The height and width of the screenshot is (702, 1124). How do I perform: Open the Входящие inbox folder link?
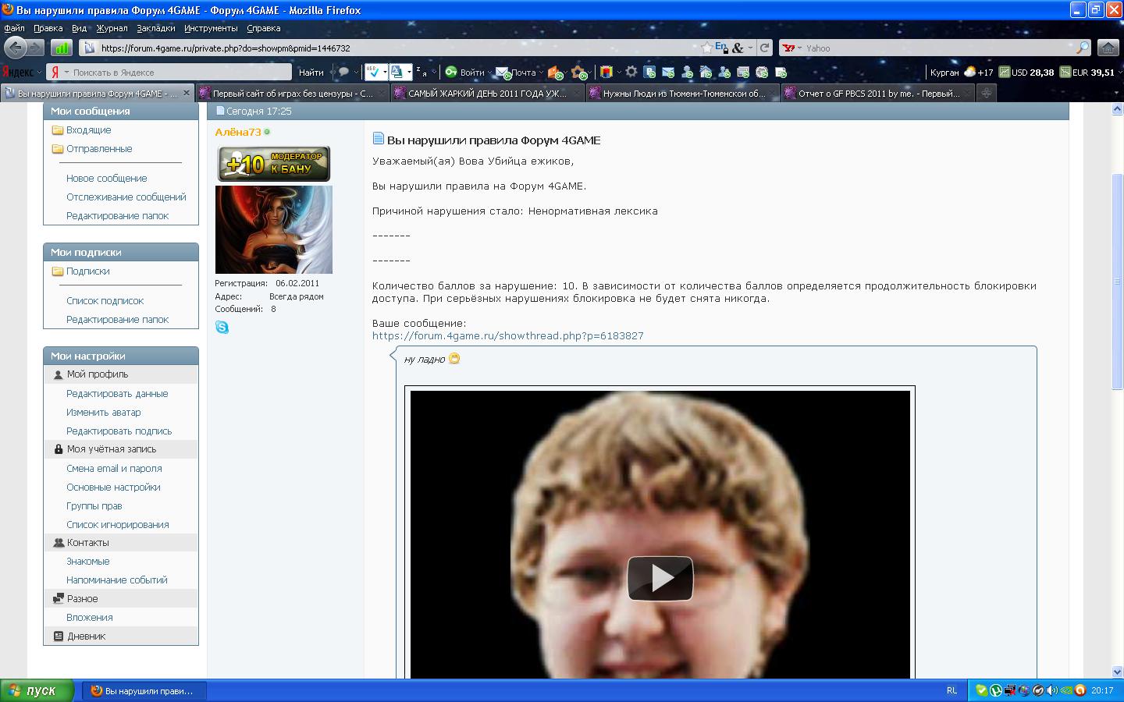coord(88,130)
